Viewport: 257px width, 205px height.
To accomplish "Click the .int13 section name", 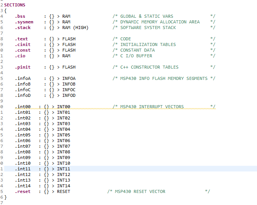I will 23,180.
